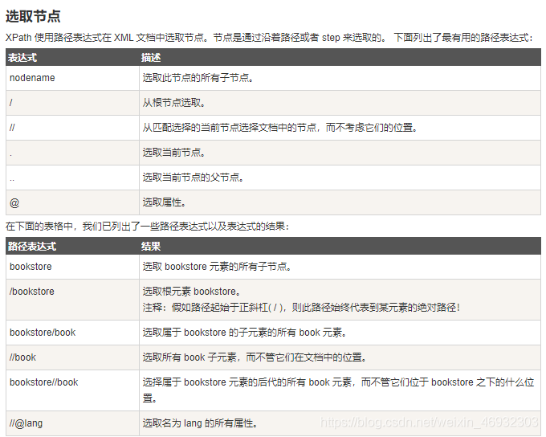Select the 表达式 column header
The image size is (546, 437).
tap(22, 58)
